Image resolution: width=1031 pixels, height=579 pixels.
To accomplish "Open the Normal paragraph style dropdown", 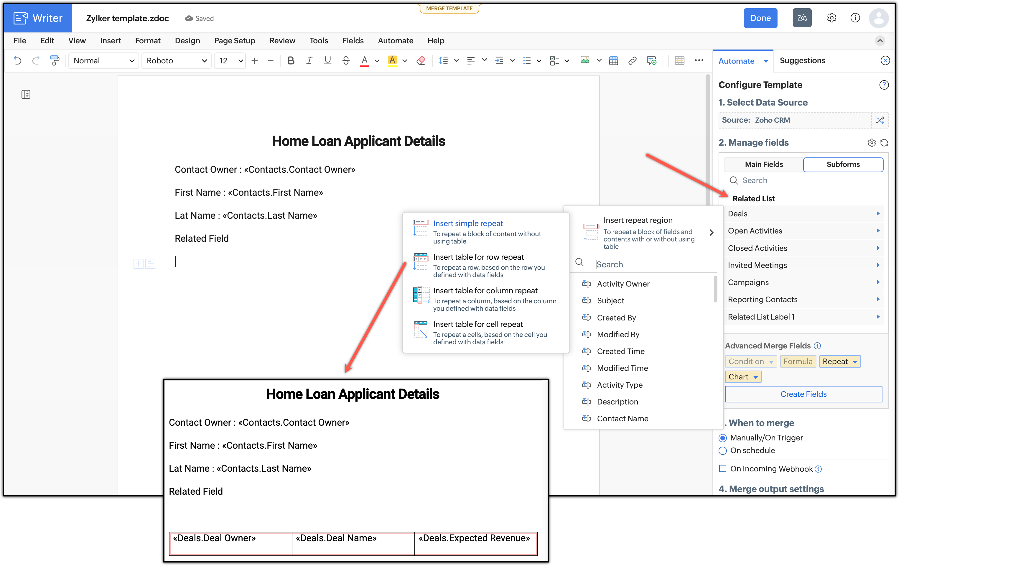I will 104,60.
